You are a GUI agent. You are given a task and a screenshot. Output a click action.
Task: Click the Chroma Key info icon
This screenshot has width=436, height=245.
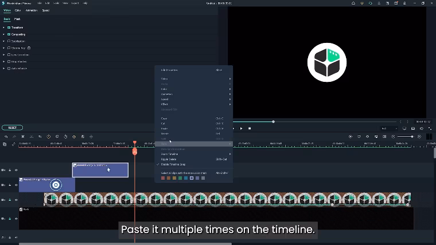coord(29,48)
